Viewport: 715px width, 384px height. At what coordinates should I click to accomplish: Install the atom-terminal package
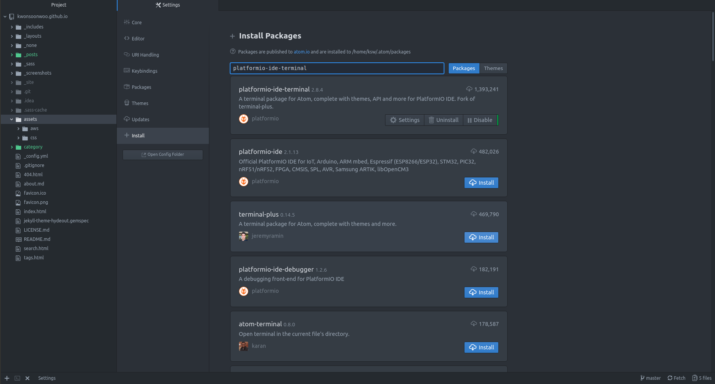pyautogui.click(x=481, y=347)
